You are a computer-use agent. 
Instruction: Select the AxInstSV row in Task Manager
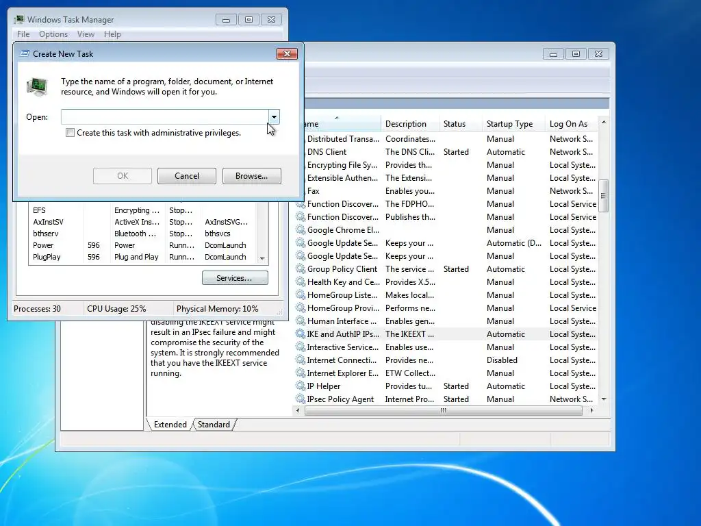(x=143, y=222)
